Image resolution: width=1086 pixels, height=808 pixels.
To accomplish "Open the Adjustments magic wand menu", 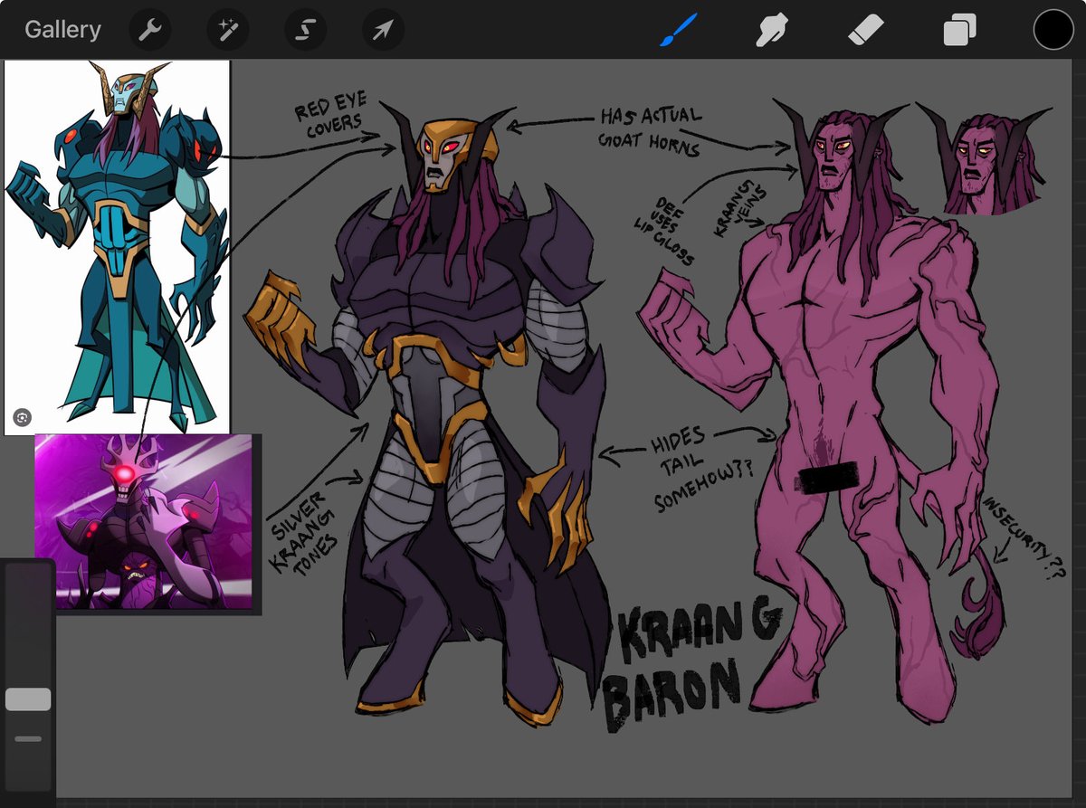I will (x=228, y=30).
